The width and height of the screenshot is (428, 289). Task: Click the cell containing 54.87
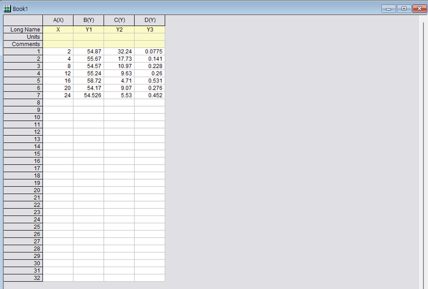pyautogui.click(x=88, y=51)
